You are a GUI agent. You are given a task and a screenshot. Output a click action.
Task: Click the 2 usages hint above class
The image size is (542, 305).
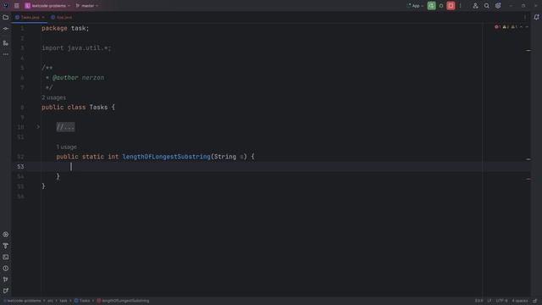pos(53,98)
